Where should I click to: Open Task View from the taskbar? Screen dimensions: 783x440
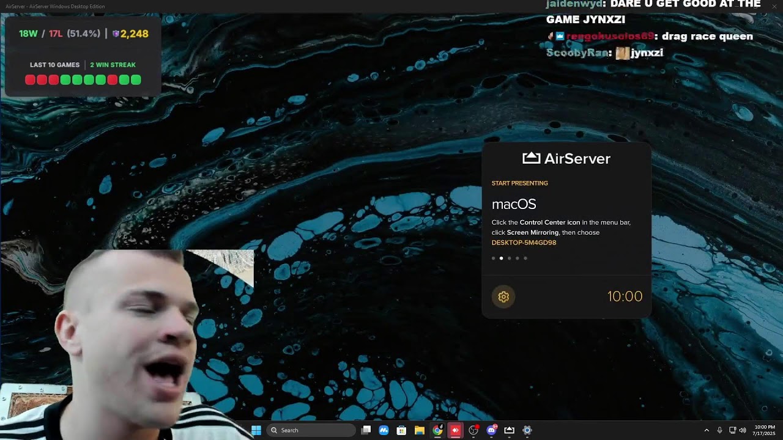click(366, 430)
